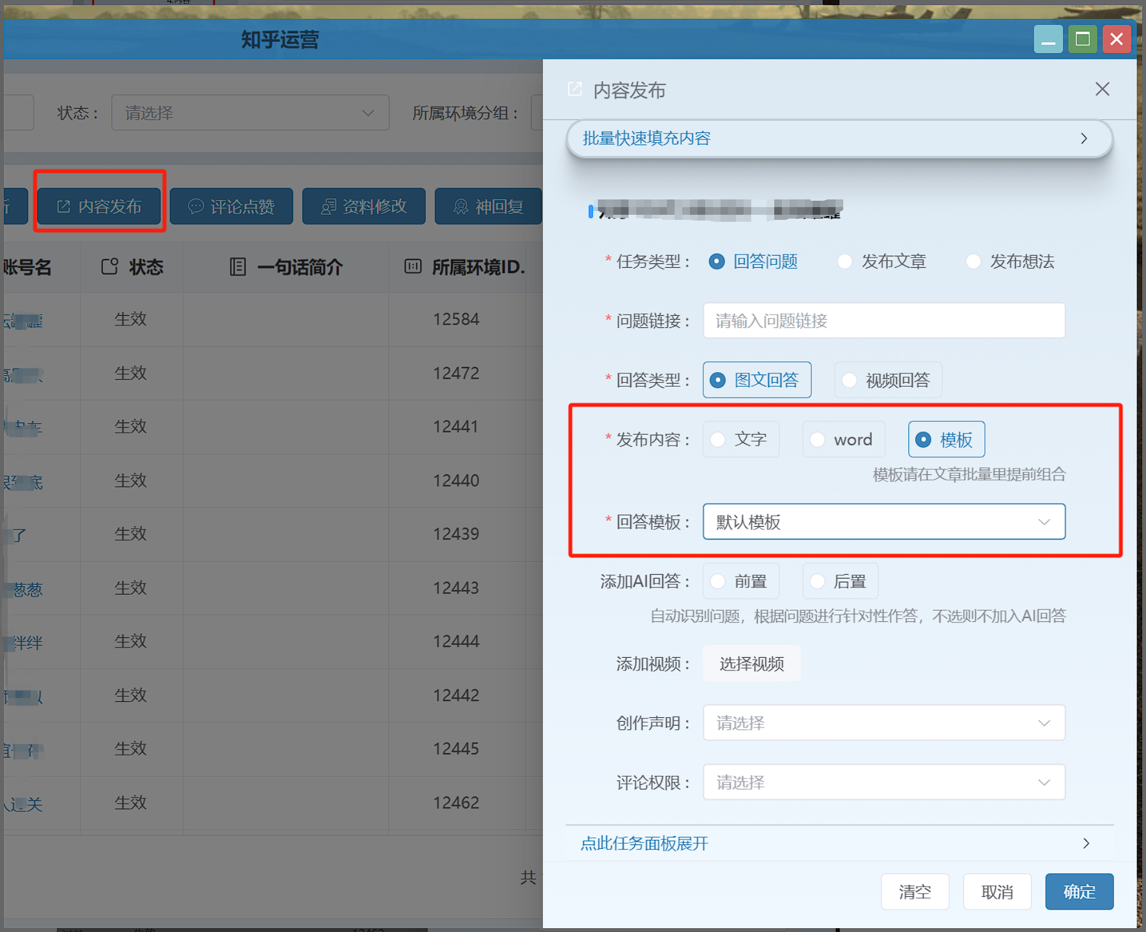Expand 批量快速填充内容 section
The height and width of the screenshot is (932, 1146).
point(839,138)
